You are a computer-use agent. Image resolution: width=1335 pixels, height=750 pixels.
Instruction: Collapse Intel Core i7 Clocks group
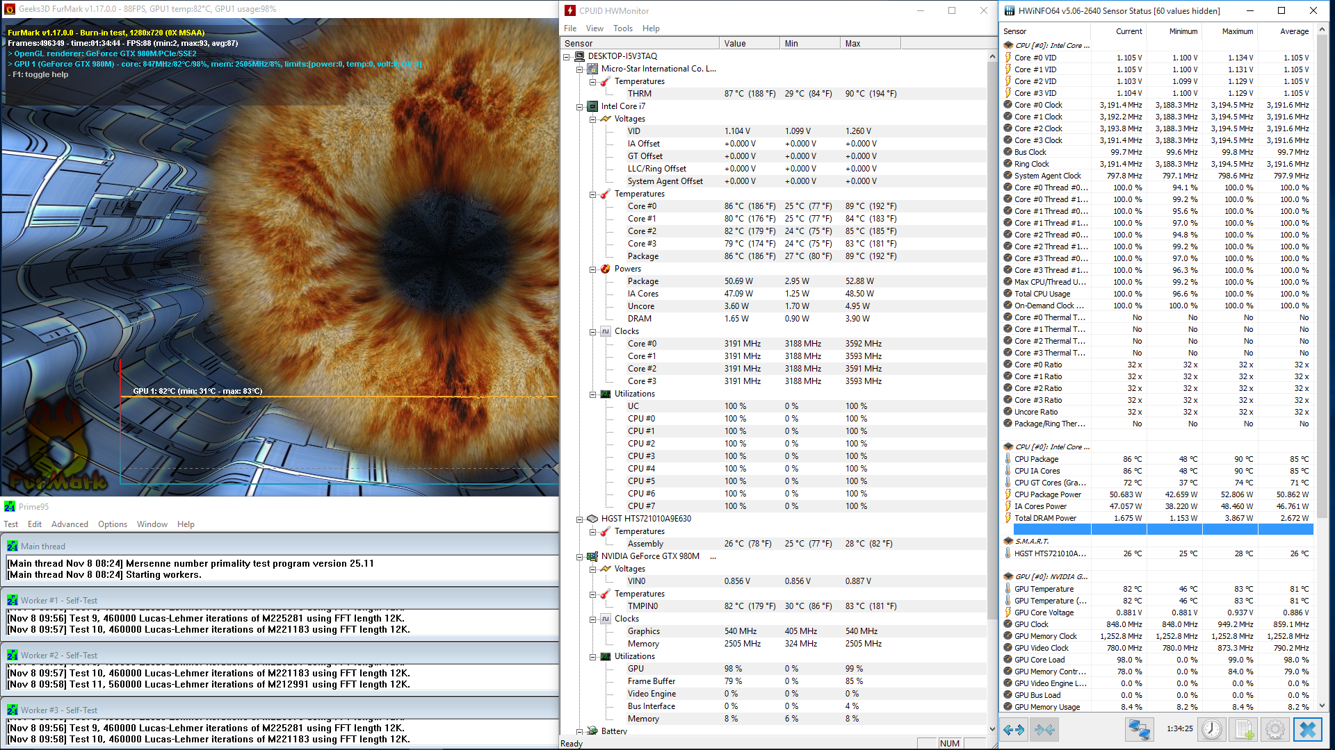(592, 332)
